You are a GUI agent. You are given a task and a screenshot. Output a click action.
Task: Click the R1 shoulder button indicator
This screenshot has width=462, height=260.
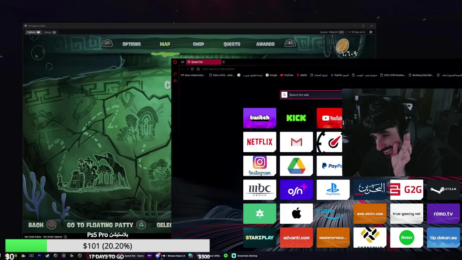coord(290,43)
